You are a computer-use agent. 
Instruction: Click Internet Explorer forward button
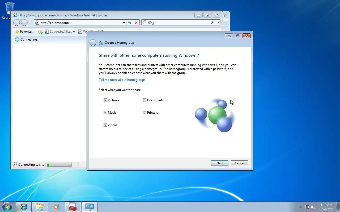(x=24, y=23)
